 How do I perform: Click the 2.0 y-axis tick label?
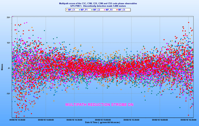point(8,17)
